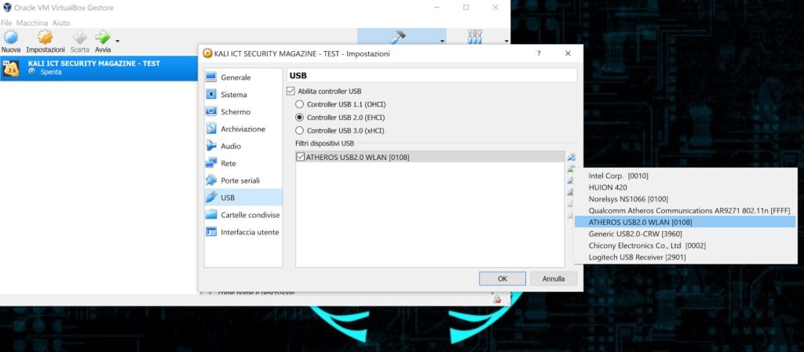Click the USB plug sidebar icon
This screenshot has width=804, height=352.
(211, 198)
